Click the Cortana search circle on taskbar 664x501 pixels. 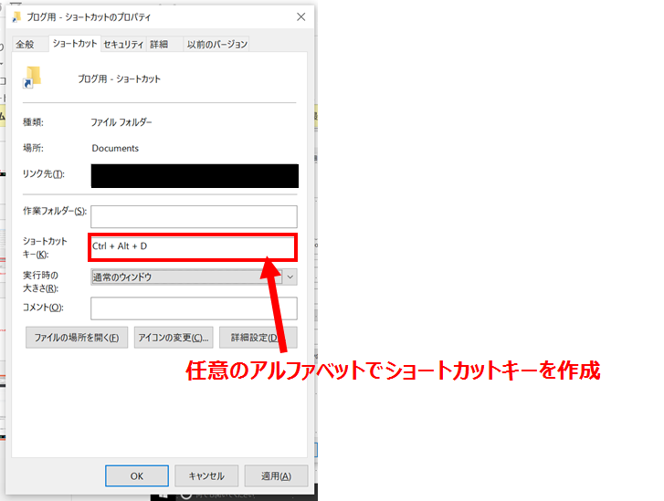186,495
